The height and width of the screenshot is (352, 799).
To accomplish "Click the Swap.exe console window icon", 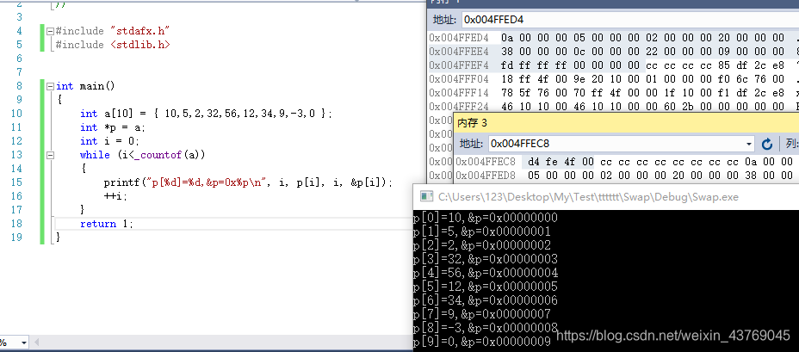I will [425, 196].
